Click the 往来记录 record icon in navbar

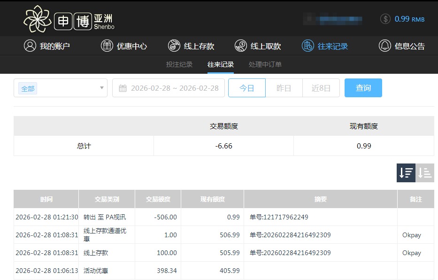(x=307, y=46)
